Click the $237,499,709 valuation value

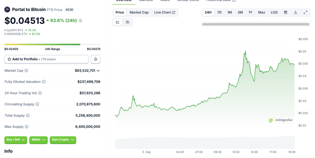pyautogui.click(x=89, y=82)
